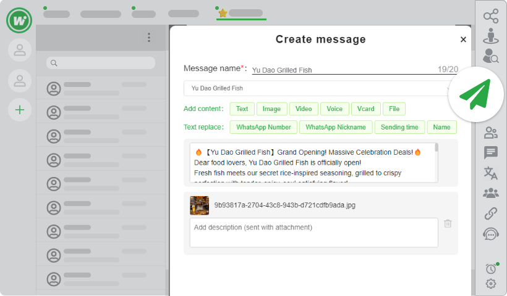Click the Add description attachment field
507x296 pixels.
click(313, 232)
